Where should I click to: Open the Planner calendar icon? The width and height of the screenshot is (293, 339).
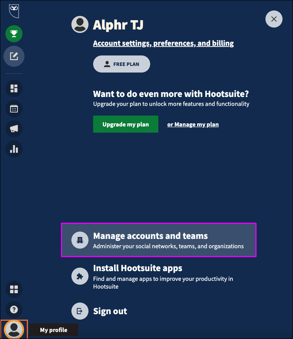[x=14, y=109]
